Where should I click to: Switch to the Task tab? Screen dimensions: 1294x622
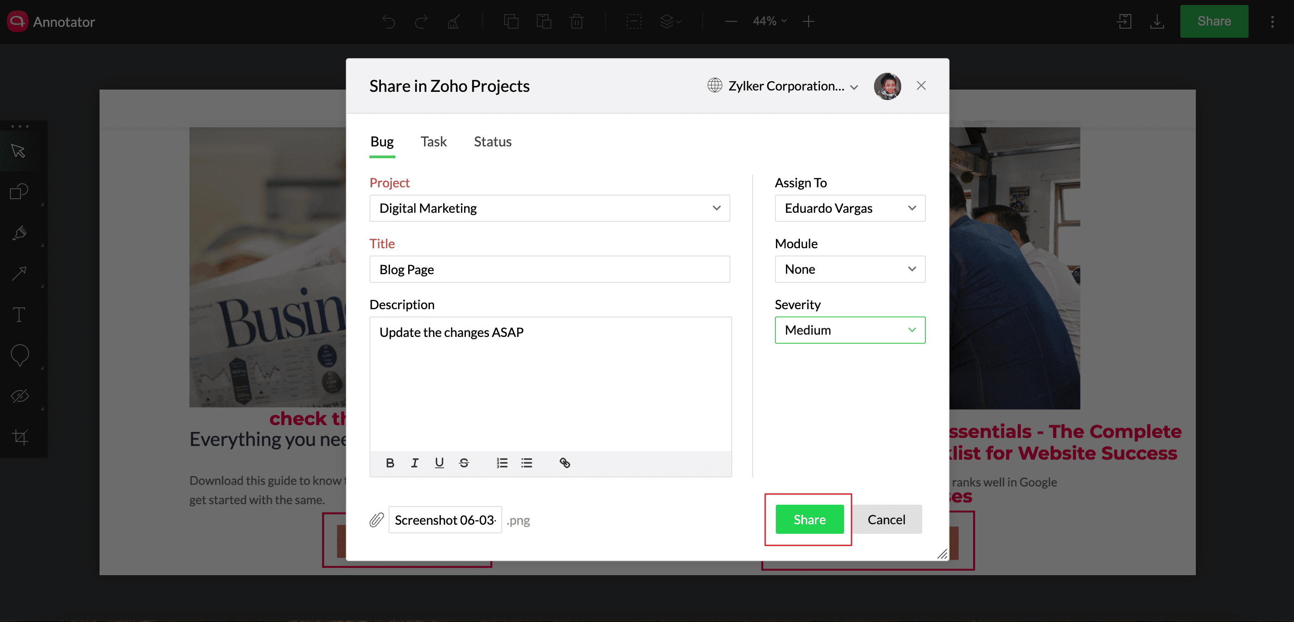pyautogui.click(x=433, y=142)
